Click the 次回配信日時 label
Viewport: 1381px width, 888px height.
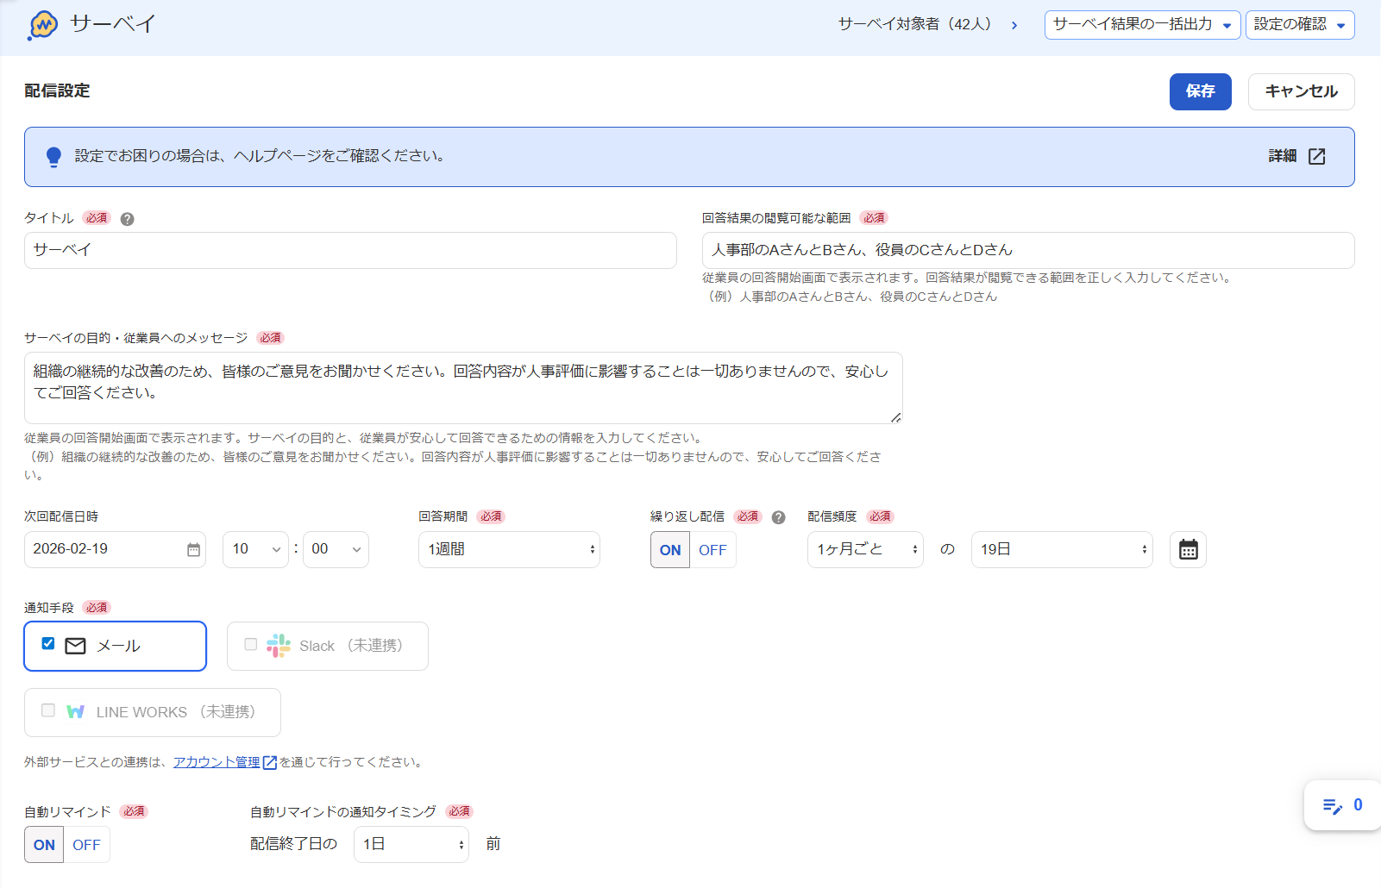click(61, 516)
